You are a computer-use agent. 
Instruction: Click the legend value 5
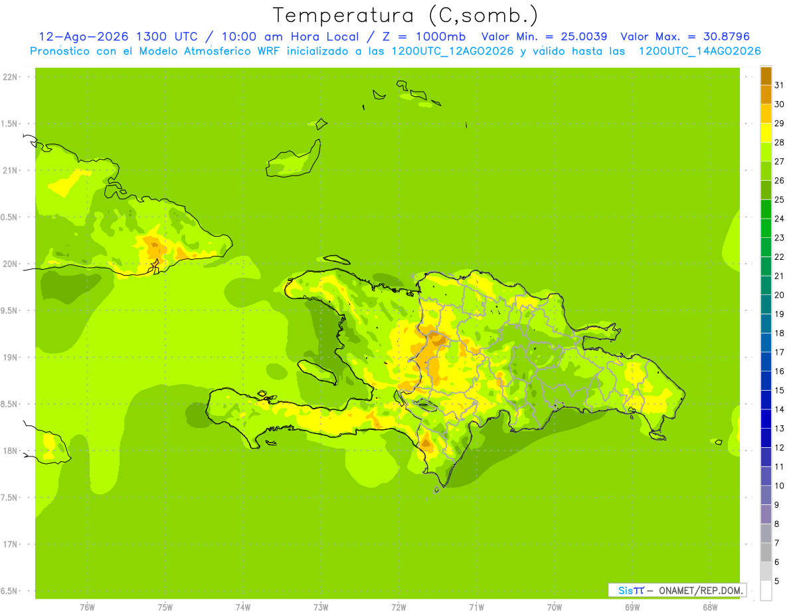pos(777,581)
